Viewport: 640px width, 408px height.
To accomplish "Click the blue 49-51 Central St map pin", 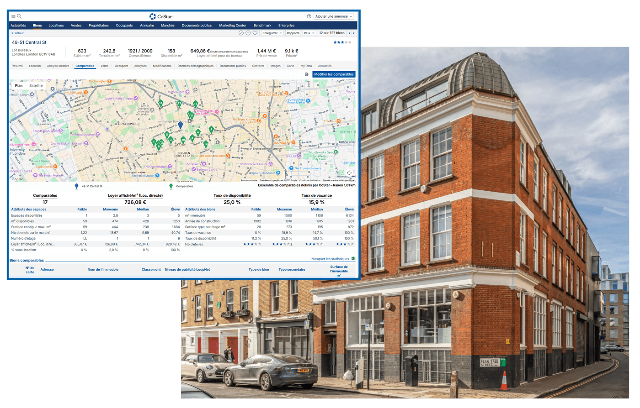I will (x=180, y=125).
